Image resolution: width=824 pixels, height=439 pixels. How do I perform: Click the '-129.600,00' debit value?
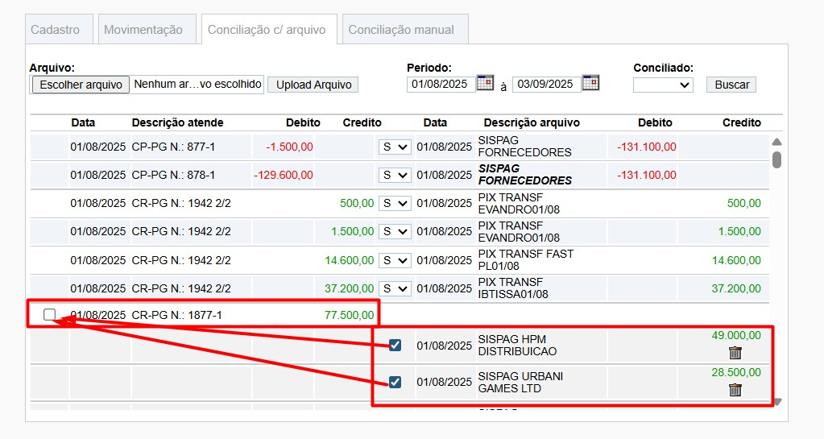(284, 175)
